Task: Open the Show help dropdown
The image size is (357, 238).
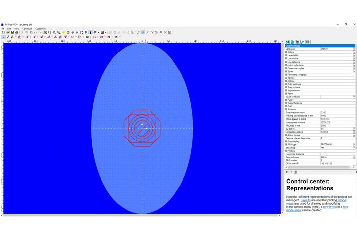Action: 354,148
